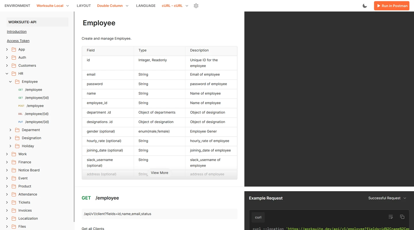Open the Introduction link in the sidebar
This screenshot has width=414, height=230.
(17, 32)
